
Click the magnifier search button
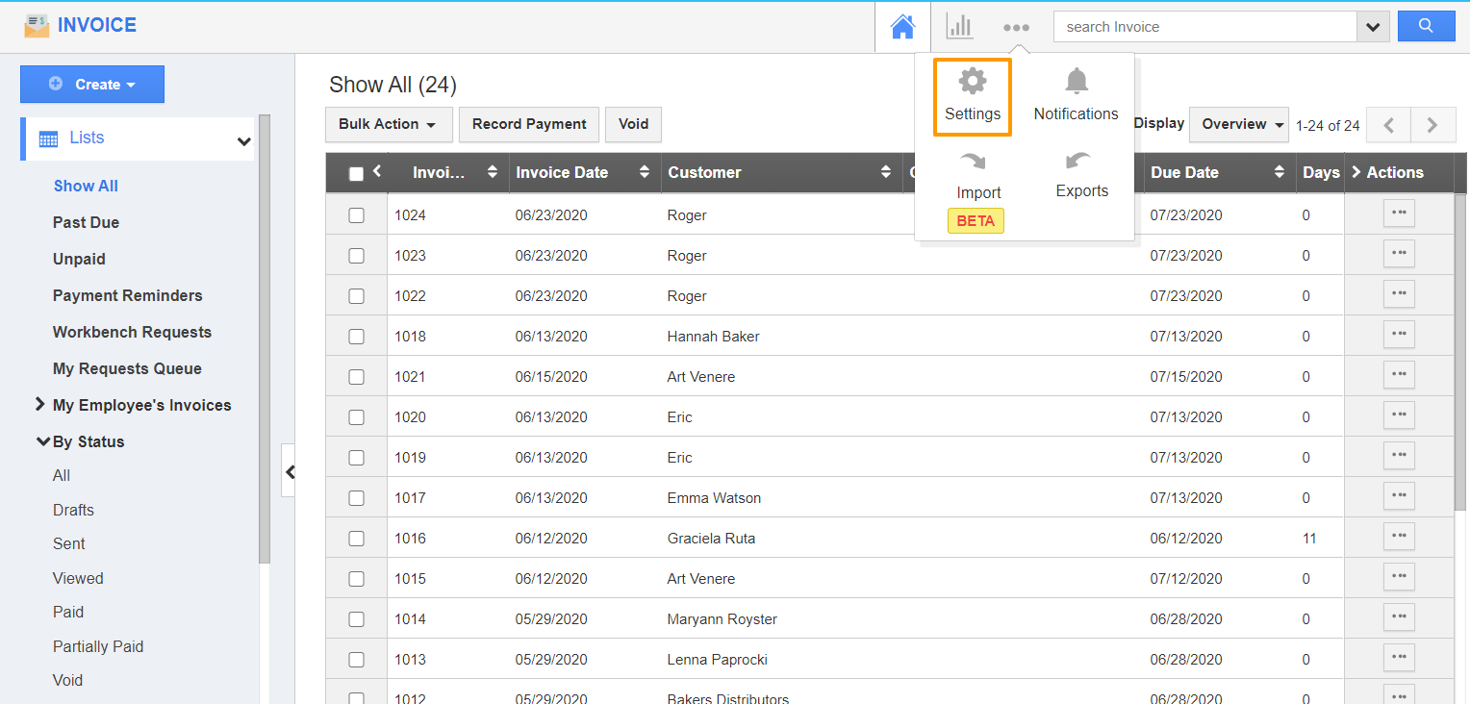[1426, 27]
